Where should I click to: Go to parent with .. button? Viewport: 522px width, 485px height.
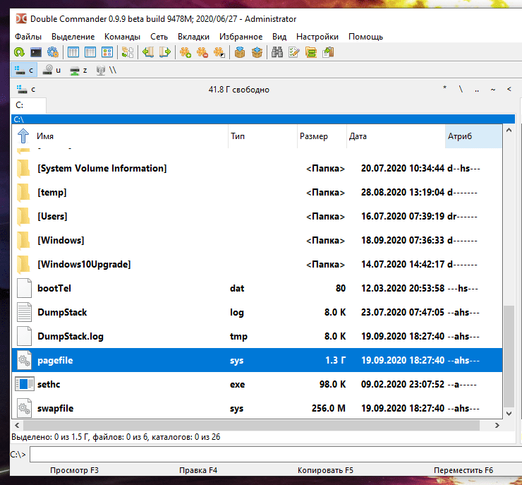(477, 89)
